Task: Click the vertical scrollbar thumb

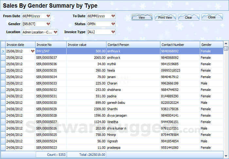Action: tap(226, 48)
